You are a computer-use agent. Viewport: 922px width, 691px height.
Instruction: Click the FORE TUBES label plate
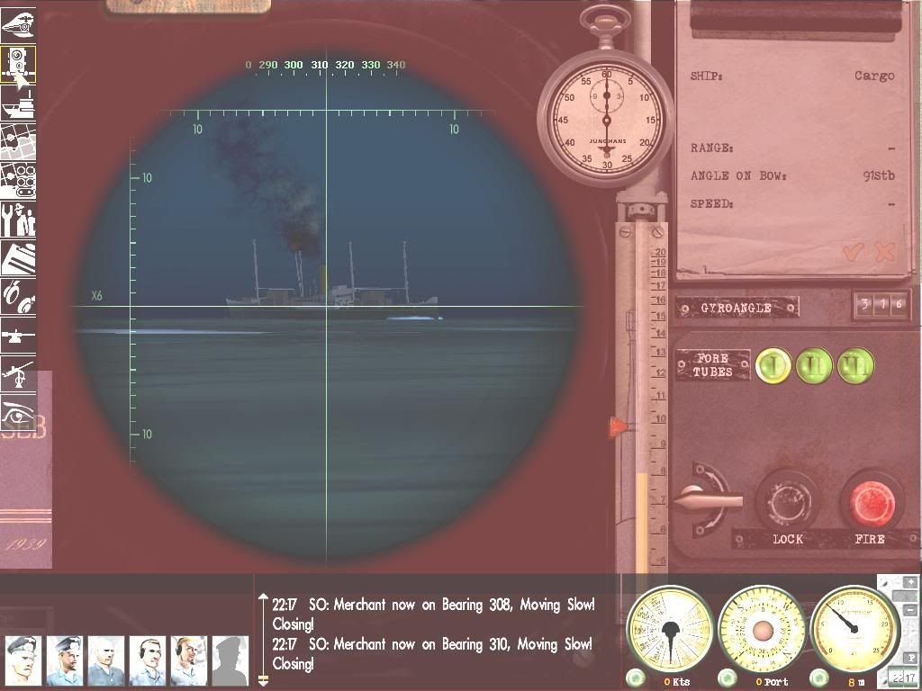pyautogui.click(x=713, y=365)
